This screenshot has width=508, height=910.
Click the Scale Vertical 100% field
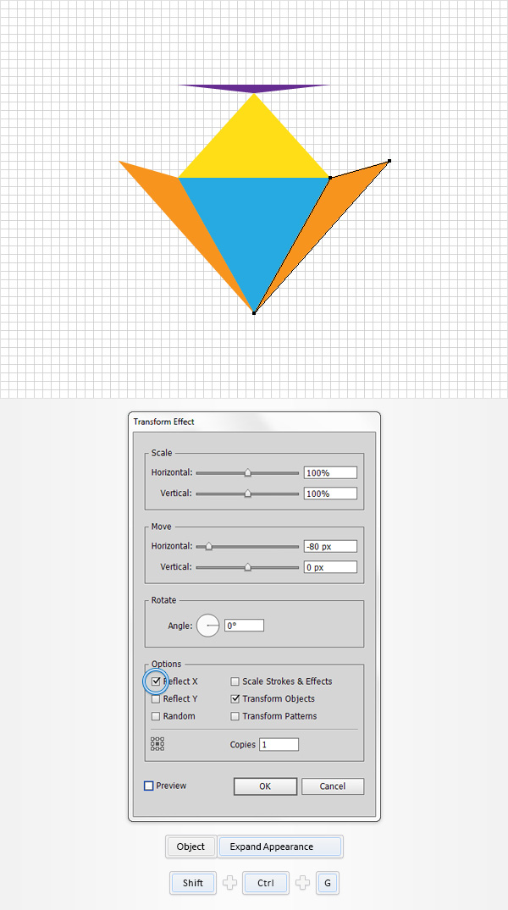tap(330, 494)
